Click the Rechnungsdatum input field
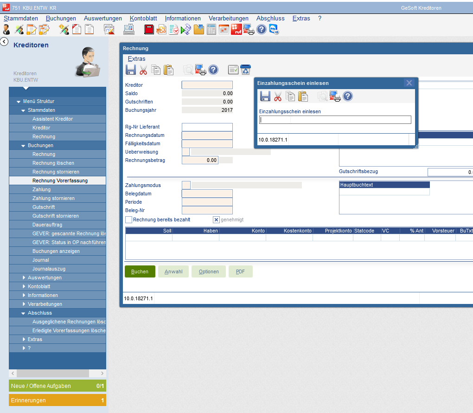473x413 pixels. click(207, 135)
